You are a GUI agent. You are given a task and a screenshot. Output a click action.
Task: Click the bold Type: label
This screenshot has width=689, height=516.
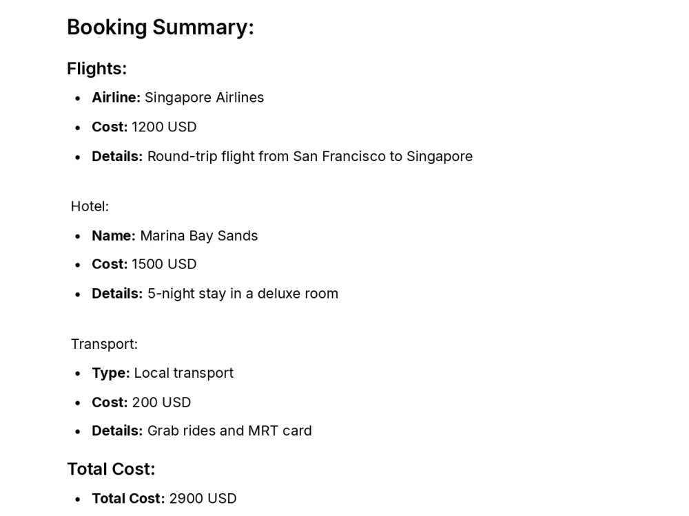pyautogui.click(x=111, y=373)
